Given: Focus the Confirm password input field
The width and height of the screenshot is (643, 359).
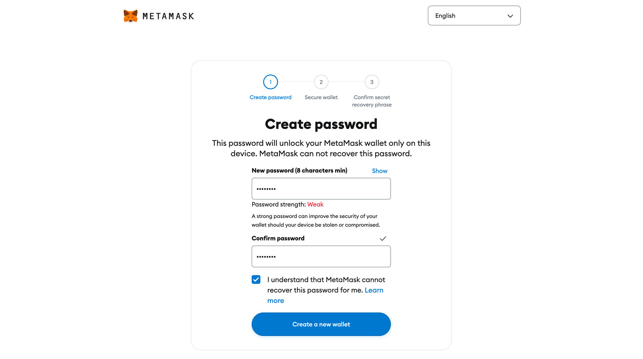Looking at the screenshot, I should (x=321, y=257).
